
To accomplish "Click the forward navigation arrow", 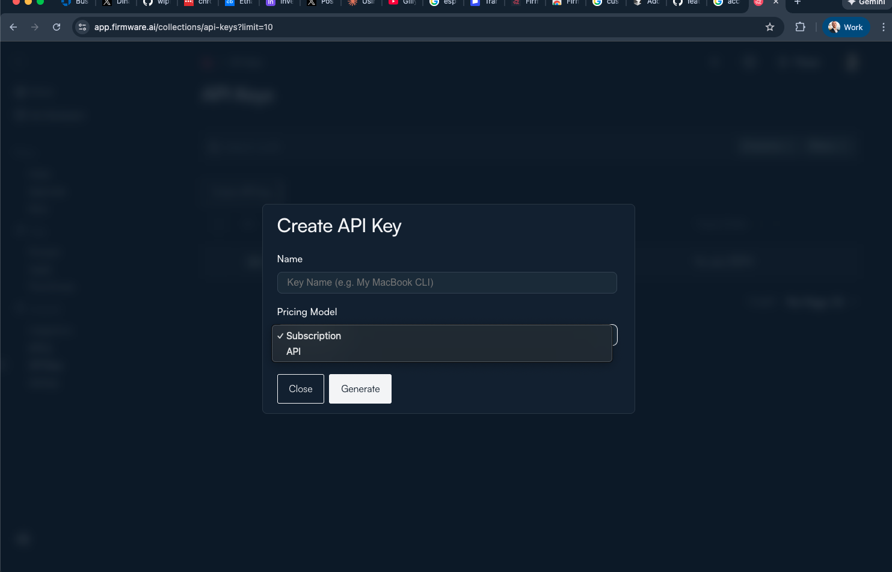I will click(x=35, y=27).
